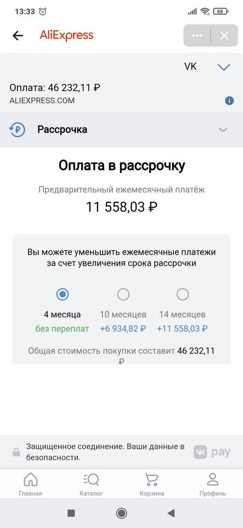Select the 4 месяца installment option
The image size is (243, 528).
pos(62,295)
